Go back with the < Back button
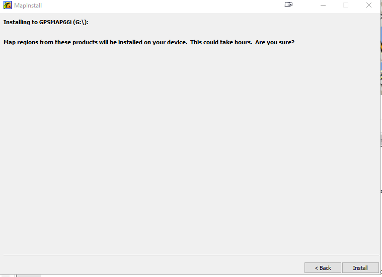The height and width of the screenshot is (277, 382). click(323, 268)
